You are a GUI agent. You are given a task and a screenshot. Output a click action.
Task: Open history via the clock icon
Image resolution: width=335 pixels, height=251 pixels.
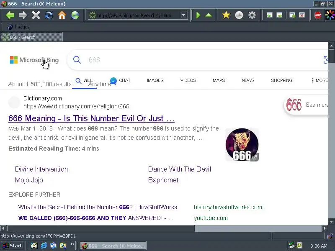tap(239, 15)
